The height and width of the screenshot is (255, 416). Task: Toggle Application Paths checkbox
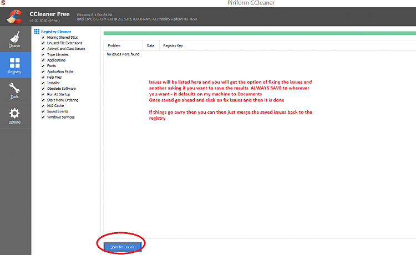[x=43, y=72]
